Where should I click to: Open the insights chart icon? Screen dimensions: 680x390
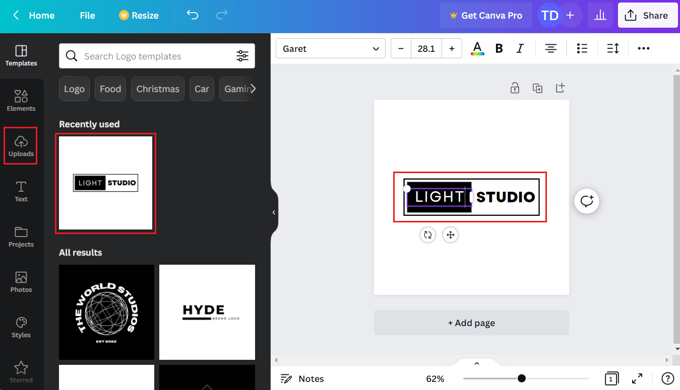click(x=600, y=16)
